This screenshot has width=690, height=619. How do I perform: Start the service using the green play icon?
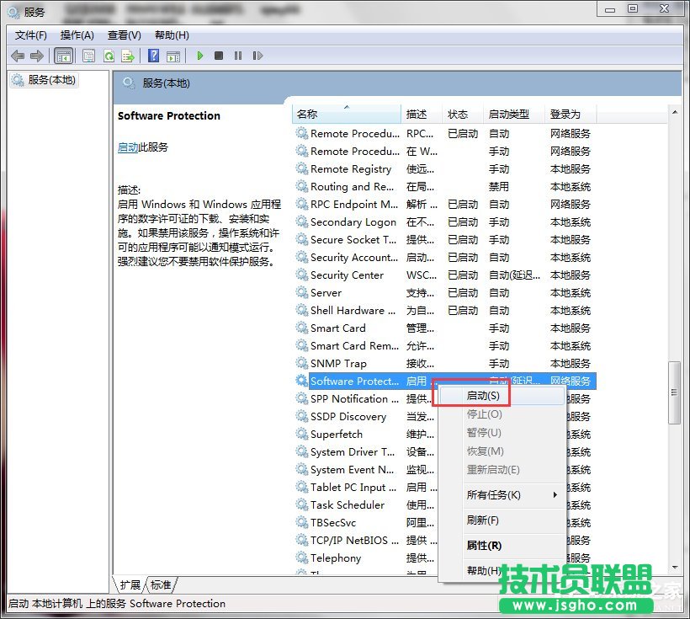click(199, 56)
